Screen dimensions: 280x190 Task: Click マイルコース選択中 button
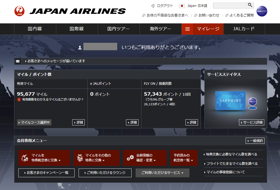pyautogui.click(x=34, y=122)
